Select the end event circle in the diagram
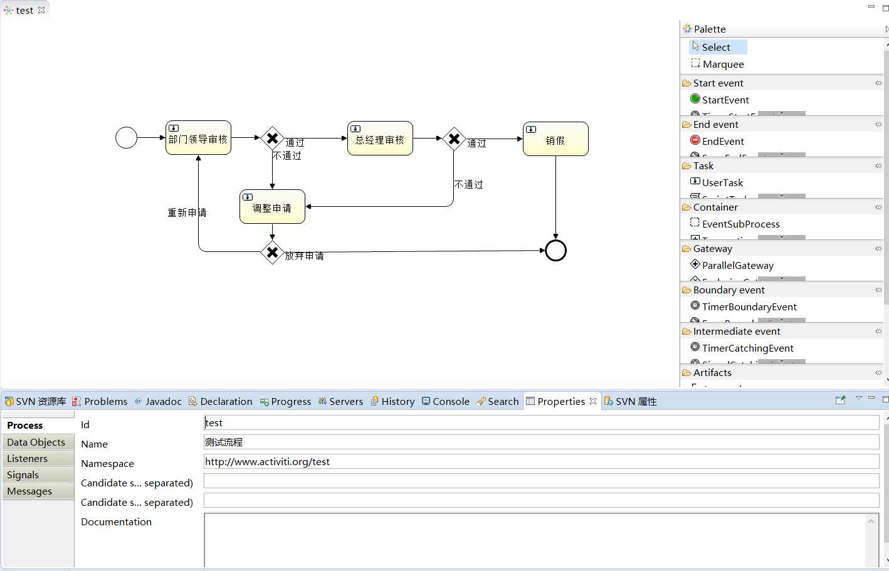Image resolution: width=889 pixels, height=571 pixels. coord(555,251)
